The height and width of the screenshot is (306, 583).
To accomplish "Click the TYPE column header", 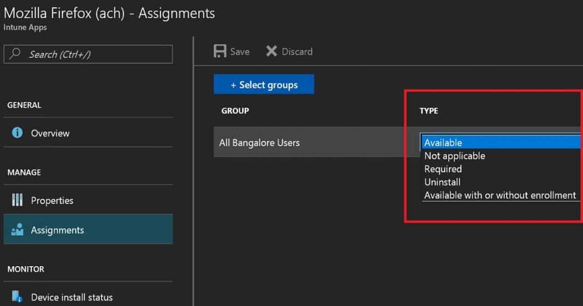I will coord(429,111).
